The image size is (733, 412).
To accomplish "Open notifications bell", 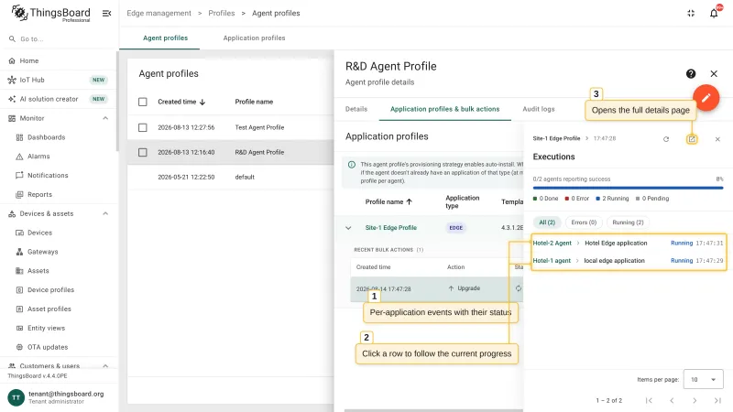I will tap(714, 13).
